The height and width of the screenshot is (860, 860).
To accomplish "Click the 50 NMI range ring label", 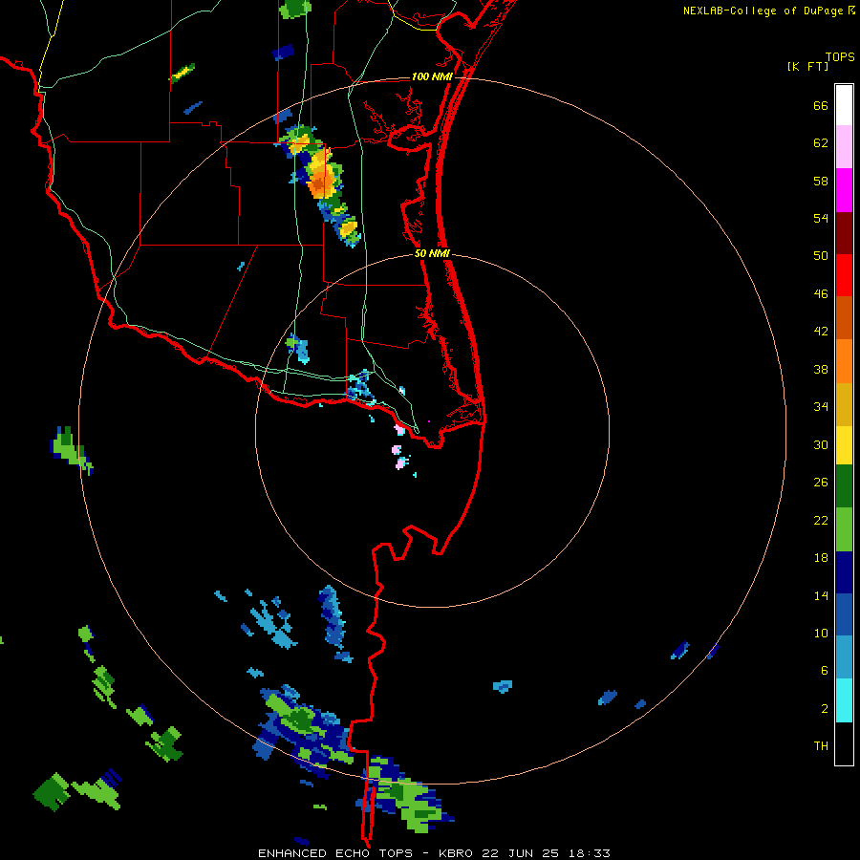I will 432,253.
